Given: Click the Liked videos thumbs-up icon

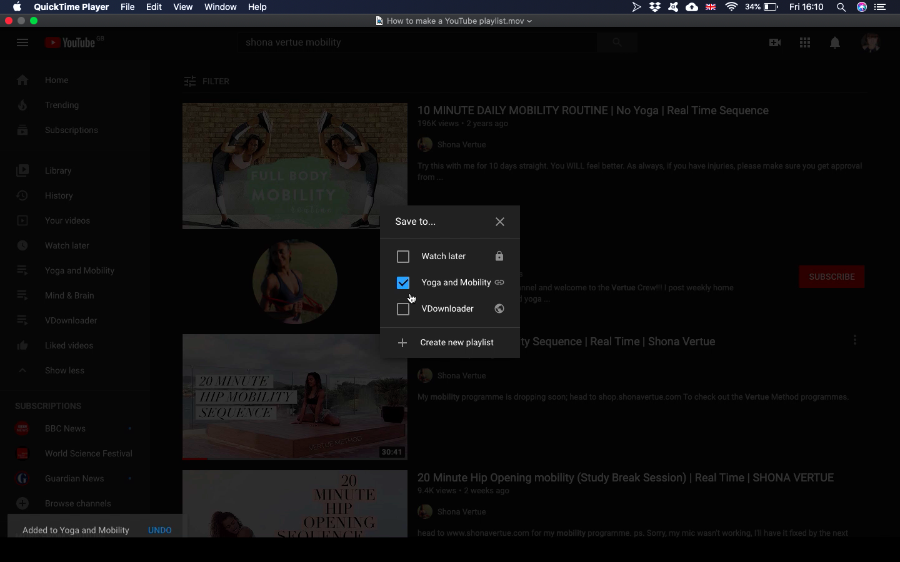Looking at the screenshot, I should pos(22,345).
